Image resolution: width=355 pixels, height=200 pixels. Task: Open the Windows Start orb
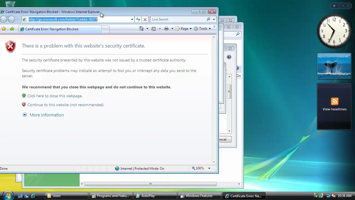pyautogui.click(x=8, y=196)
